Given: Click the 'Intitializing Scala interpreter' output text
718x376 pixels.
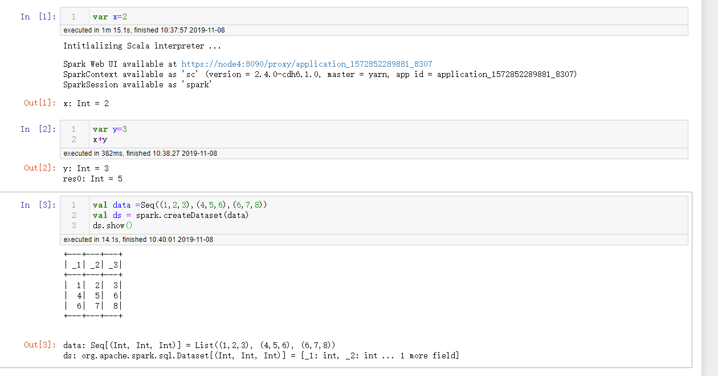Looking at the screenshot, I should 142,46.
